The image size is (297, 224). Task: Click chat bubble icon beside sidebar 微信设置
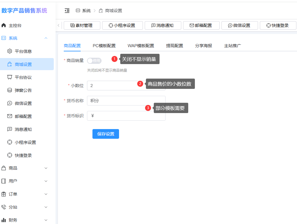tap(10, 103)
